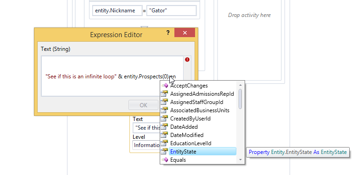Click the autocomplete list scrollbar thumb
This screenshot has height=175, width=352.
(240, 99)
